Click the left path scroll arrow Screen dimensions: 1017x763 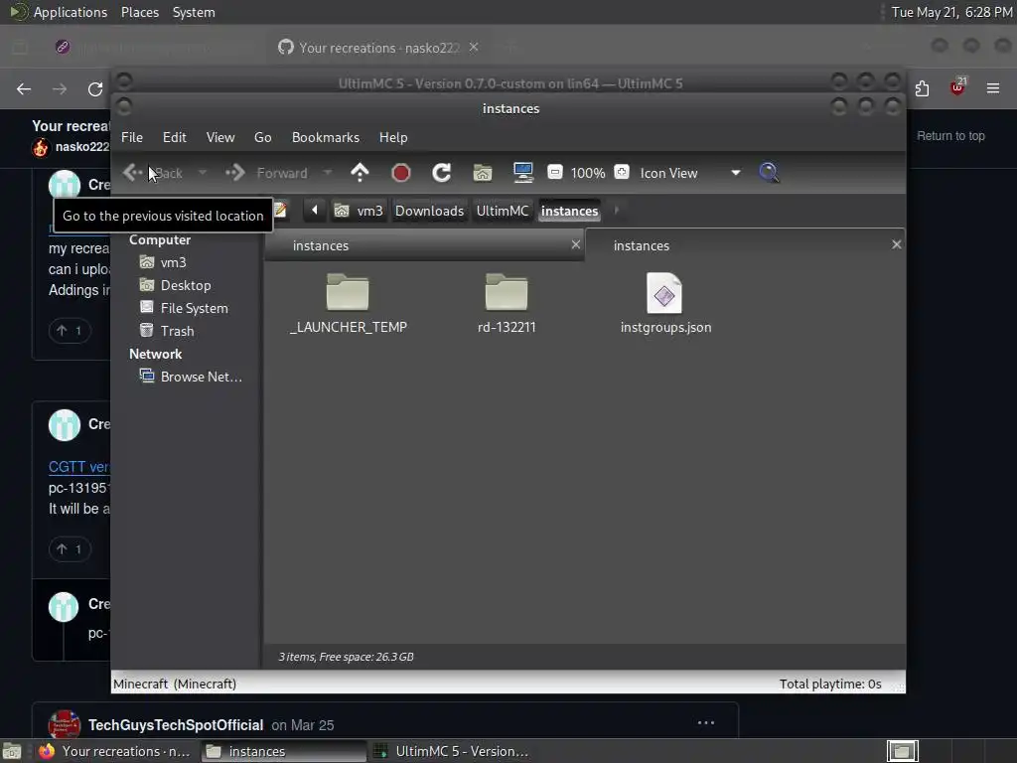[315, 211]
